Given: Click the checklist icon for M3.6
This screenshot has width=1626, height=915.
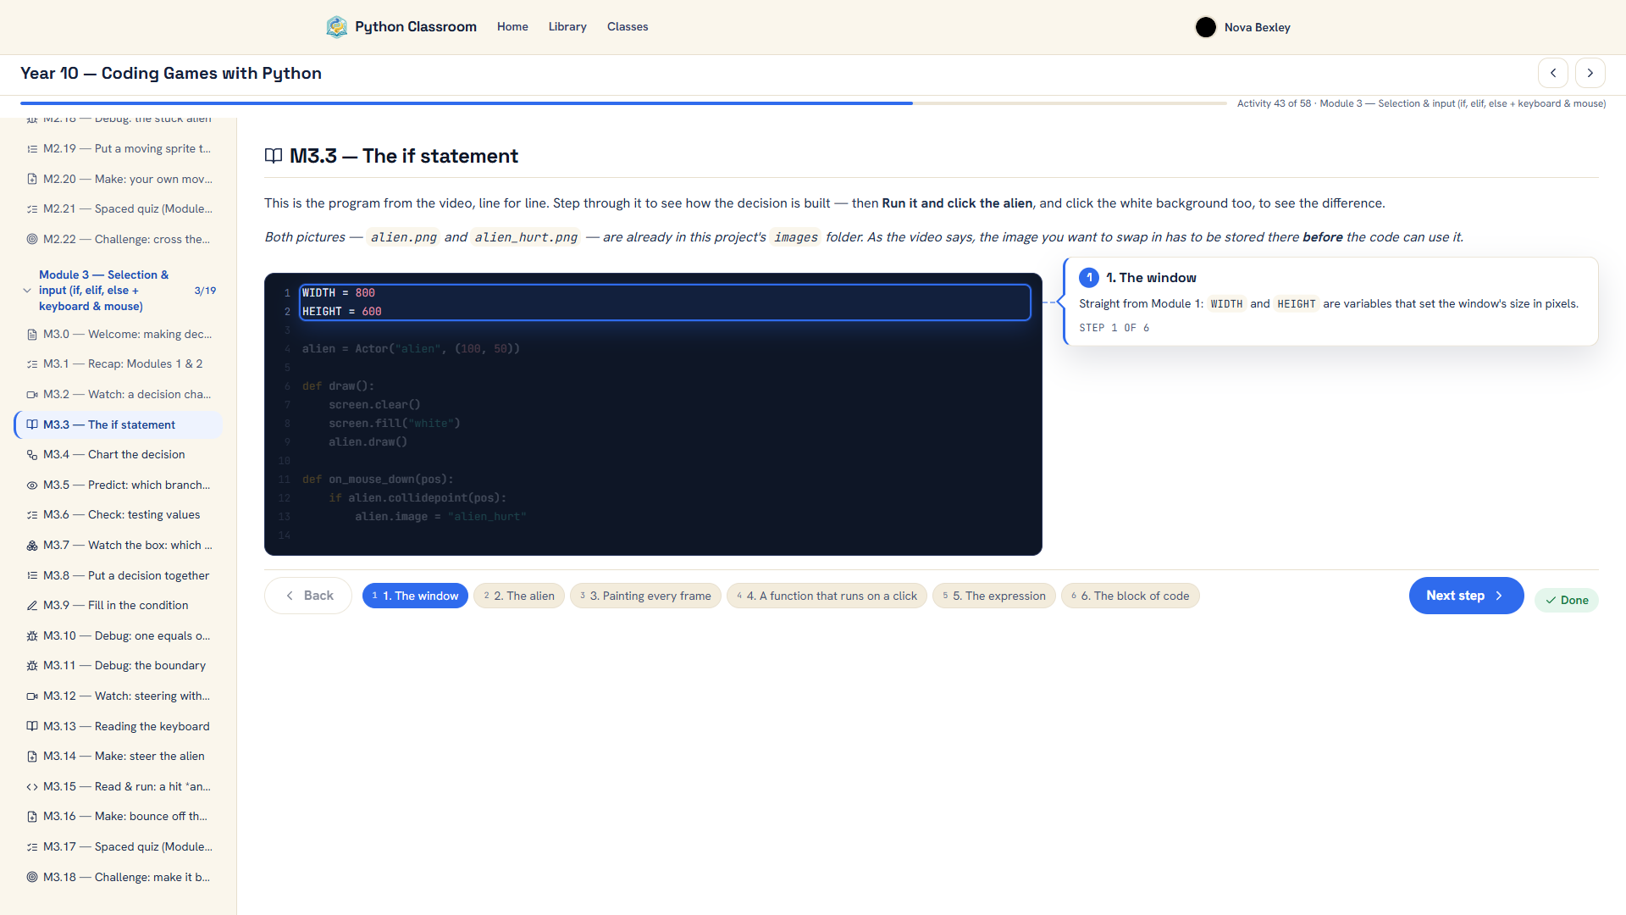Looking at the screenshot, I should point(32,515).
